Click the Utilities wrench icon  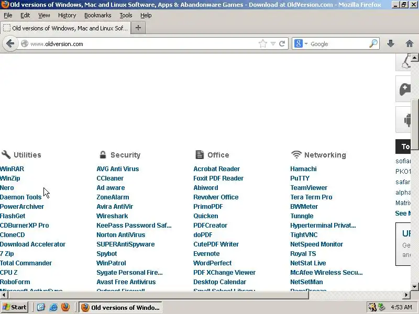coord(6,154)
